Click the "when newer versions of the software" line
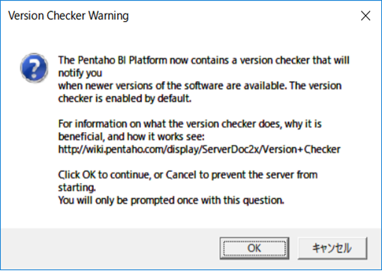 click(200, 86)
